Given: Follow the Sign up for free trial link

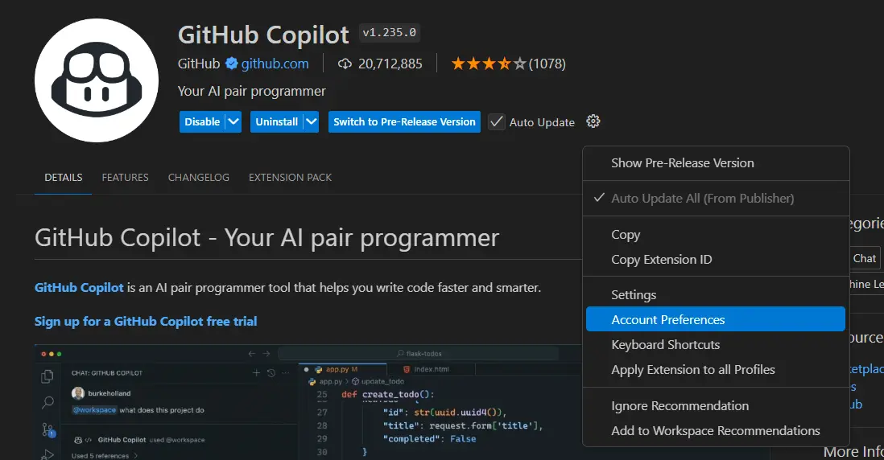Looking at the screenshot, I should (x=146, y=321).
